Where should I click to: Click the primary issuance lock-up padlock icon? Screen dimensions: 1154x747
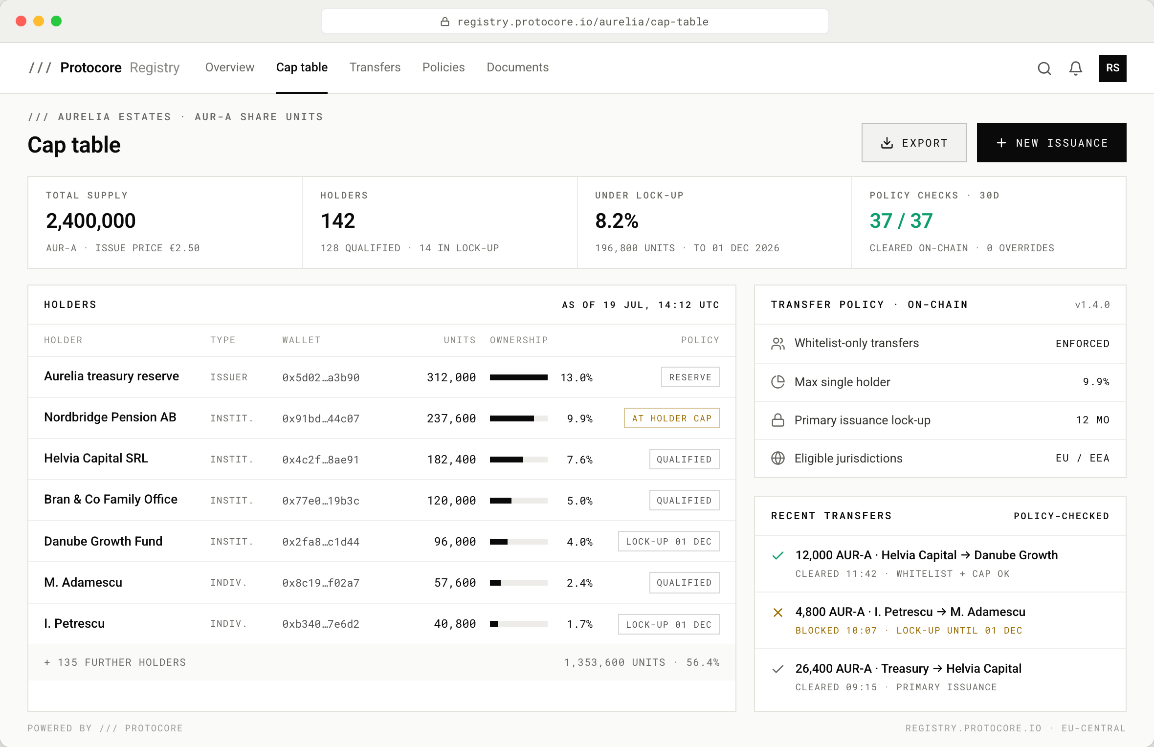coord(778,420)
